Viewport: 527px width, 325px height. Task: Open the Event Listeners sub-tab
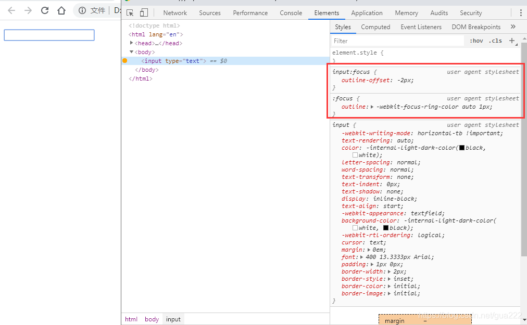coord(421,27)
